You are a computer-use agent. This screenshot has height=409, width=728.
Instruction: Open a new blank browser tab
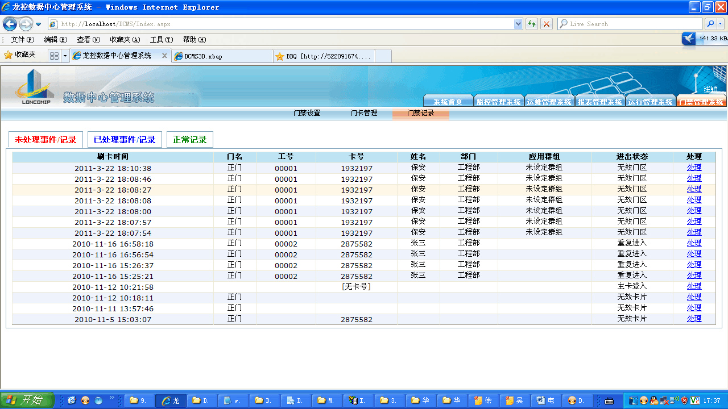coord(383,56)
